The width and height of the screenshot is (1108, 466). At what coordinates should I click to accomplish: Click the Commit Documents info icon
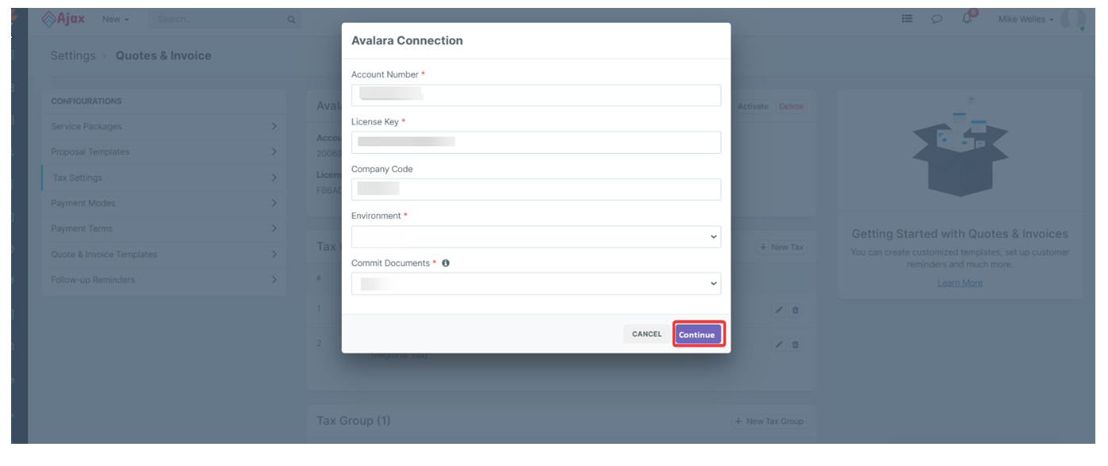446,263
